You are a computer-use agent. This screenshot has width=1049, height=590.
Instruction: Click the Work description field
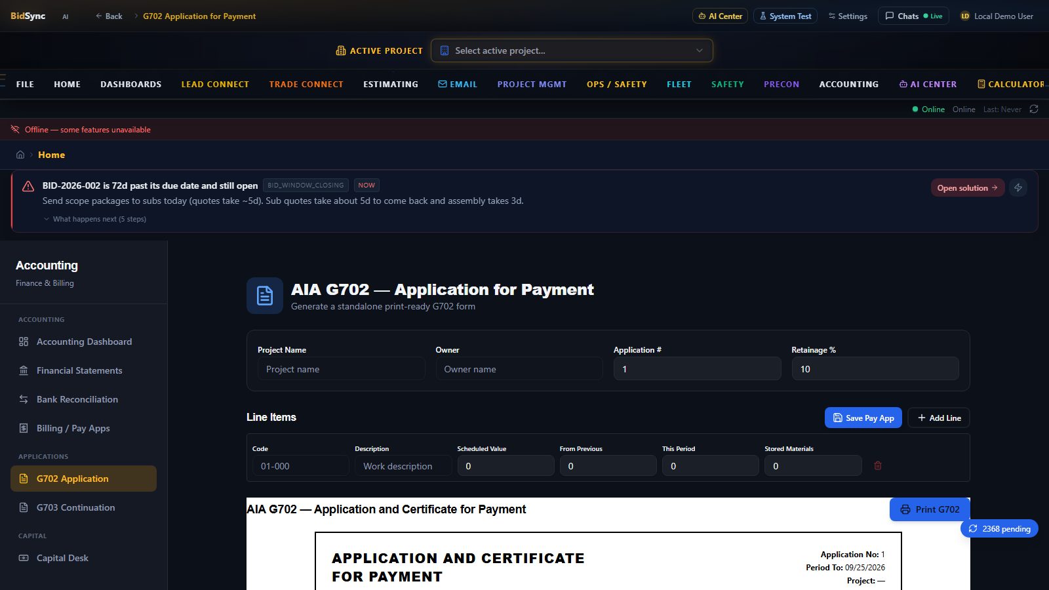tap(403, 466)
